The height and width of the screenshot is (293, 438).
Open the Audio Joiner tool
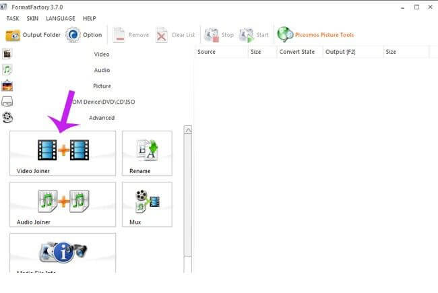(63, 204)
